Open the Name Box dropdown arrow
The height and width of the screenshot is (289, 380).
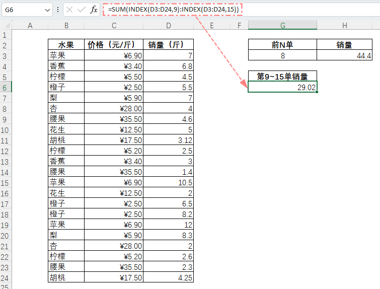[x=47, y=10]
